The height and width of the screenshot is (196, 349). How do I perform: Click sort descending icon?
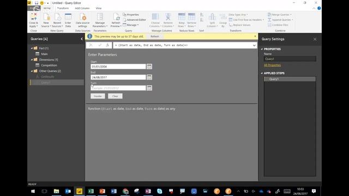click(202, 20)
